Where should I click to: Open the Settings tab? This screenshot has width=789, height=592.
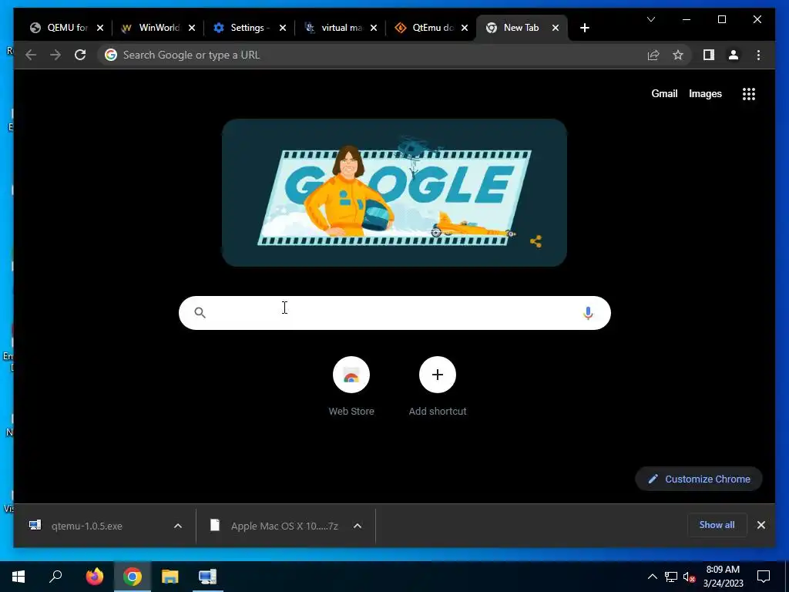coord(244,28)
